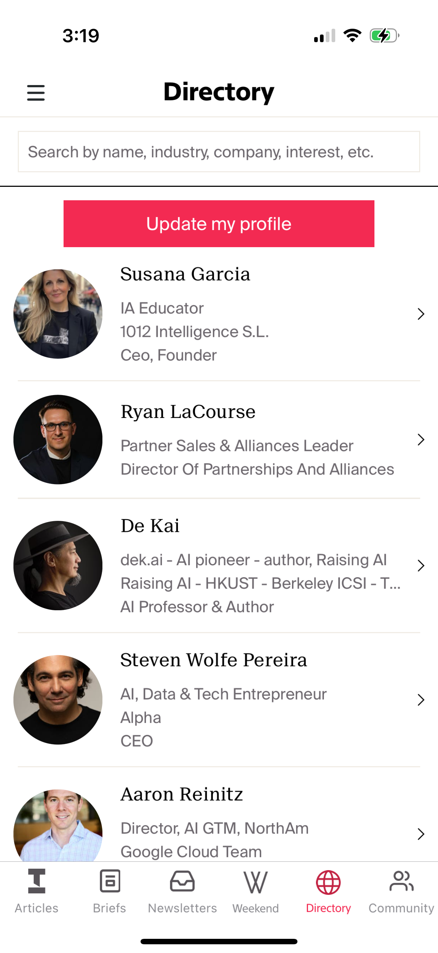Open the hamburger navigation menu
The width and height of the screenshot is (438, 953).
[36, 93]
